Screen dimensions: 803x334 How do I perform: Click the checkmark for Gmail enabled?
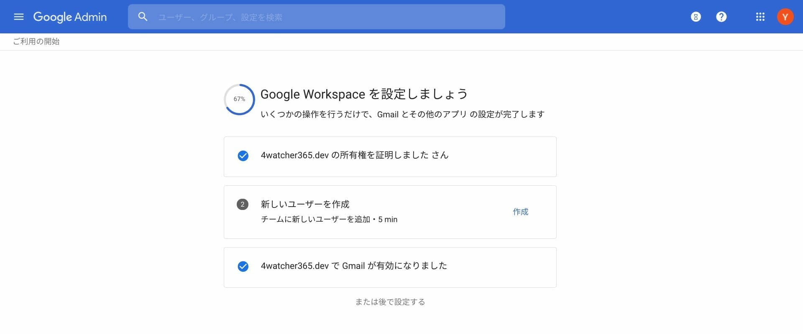[243, 266]
